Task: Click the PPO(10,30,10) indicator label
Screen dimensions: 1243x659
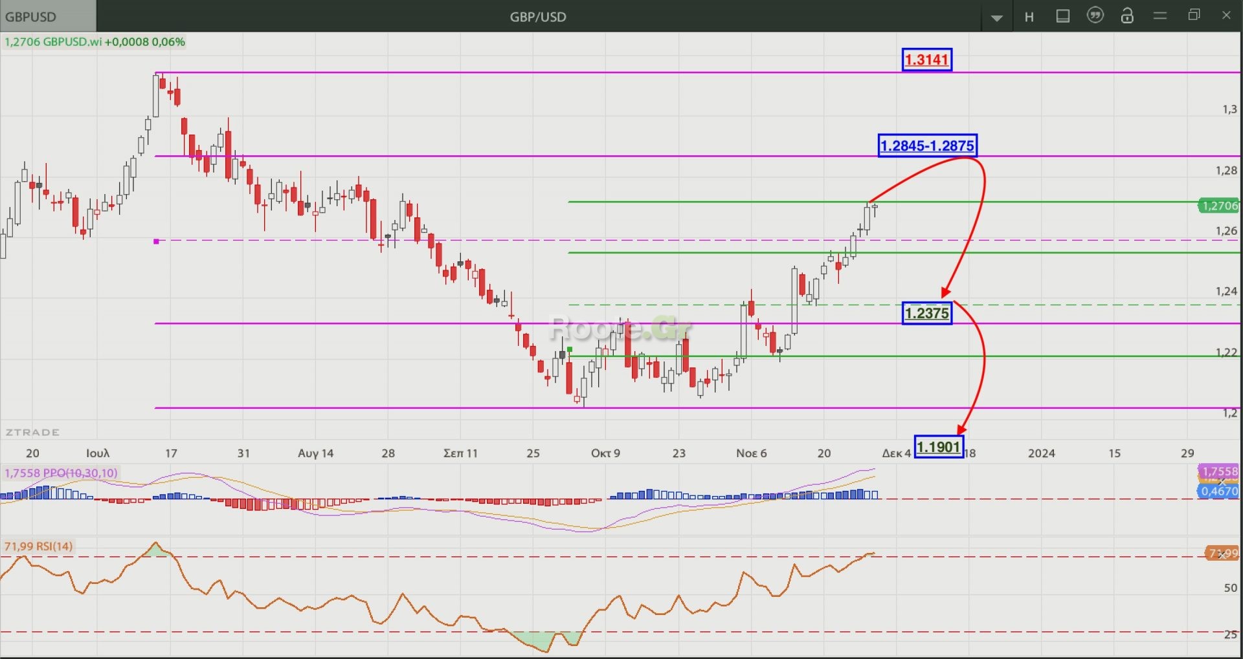Action: pos(62,473)
